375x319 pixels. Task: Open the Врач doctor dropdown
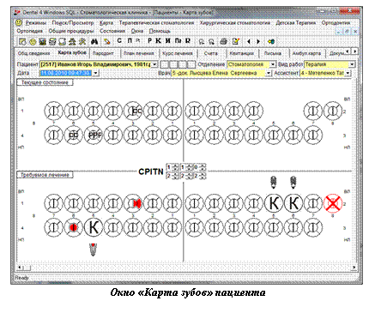269,73
